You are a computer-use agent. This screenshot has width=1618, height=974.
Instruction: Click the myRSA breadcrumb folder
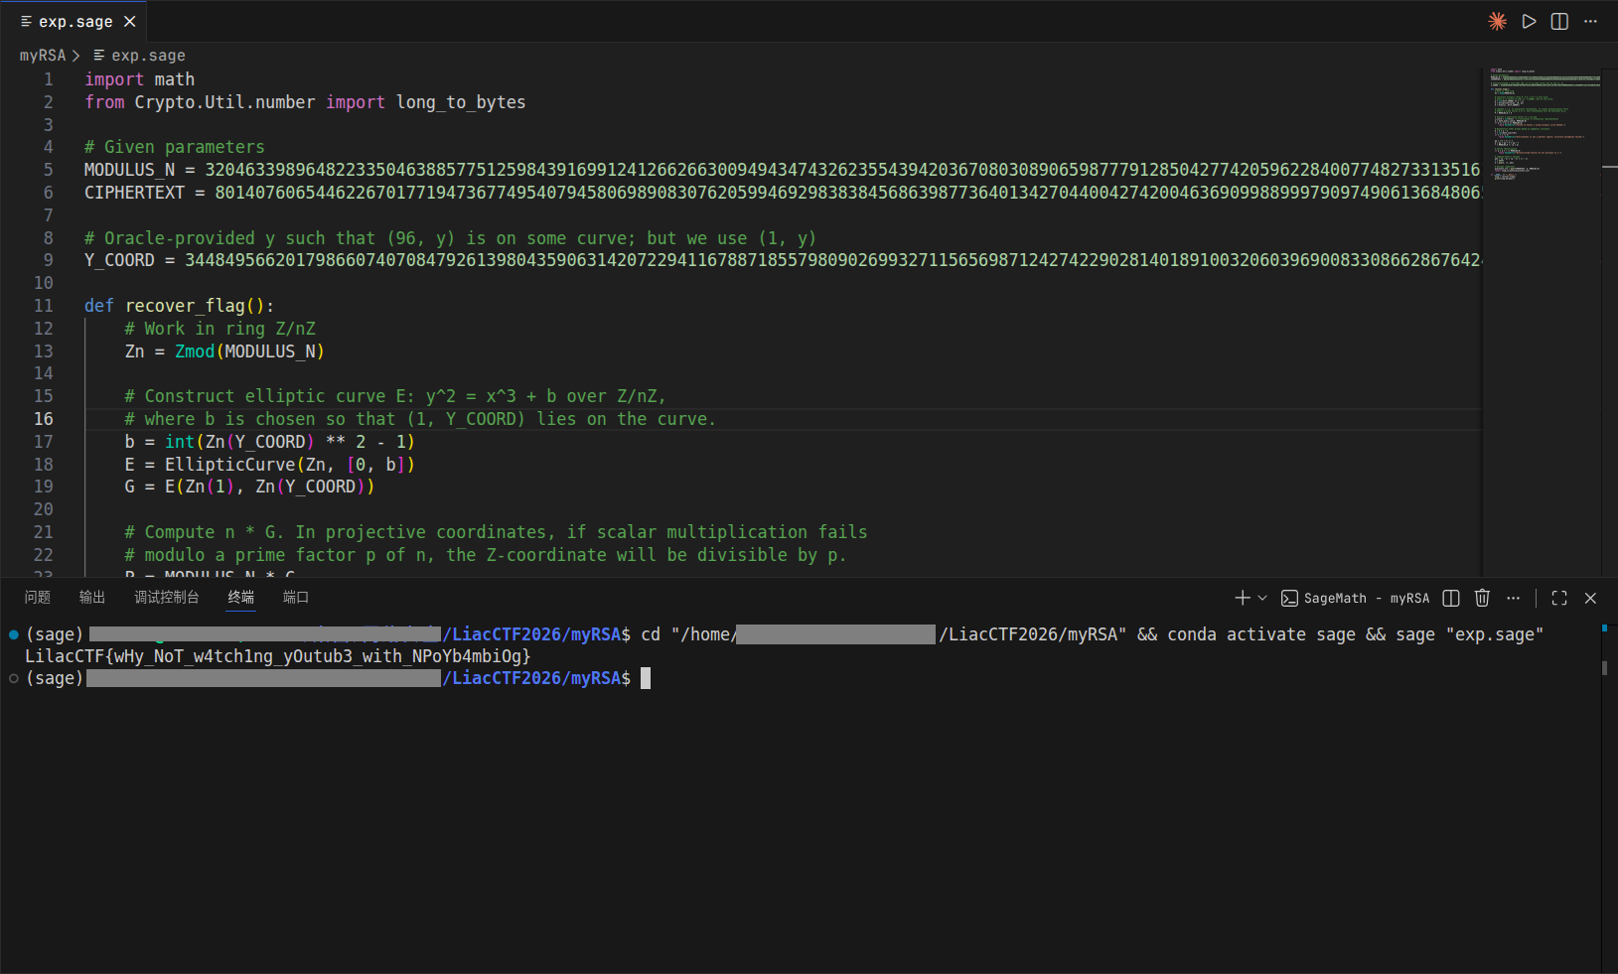tap(43, 56)
